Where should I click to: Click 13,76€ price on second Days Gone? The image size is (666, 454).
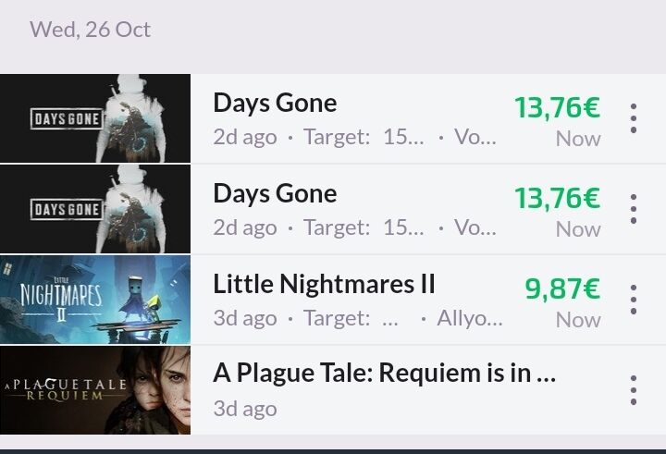pos(557,198)
